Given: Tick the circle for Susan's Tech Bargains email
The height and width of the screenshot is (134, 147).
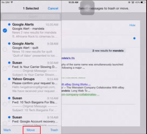Looking at the screenshot, I should [x=5, y=104].
